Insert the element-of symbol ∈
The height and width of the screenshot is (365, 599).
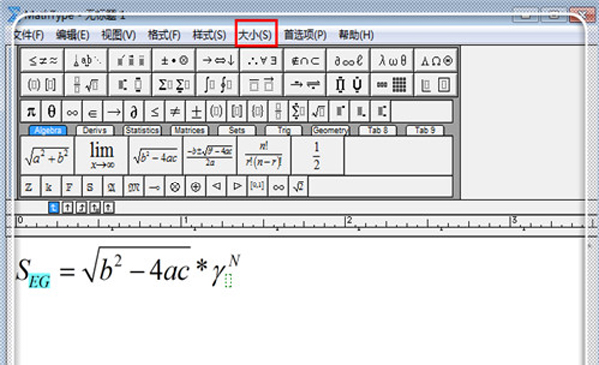(93, 111)
